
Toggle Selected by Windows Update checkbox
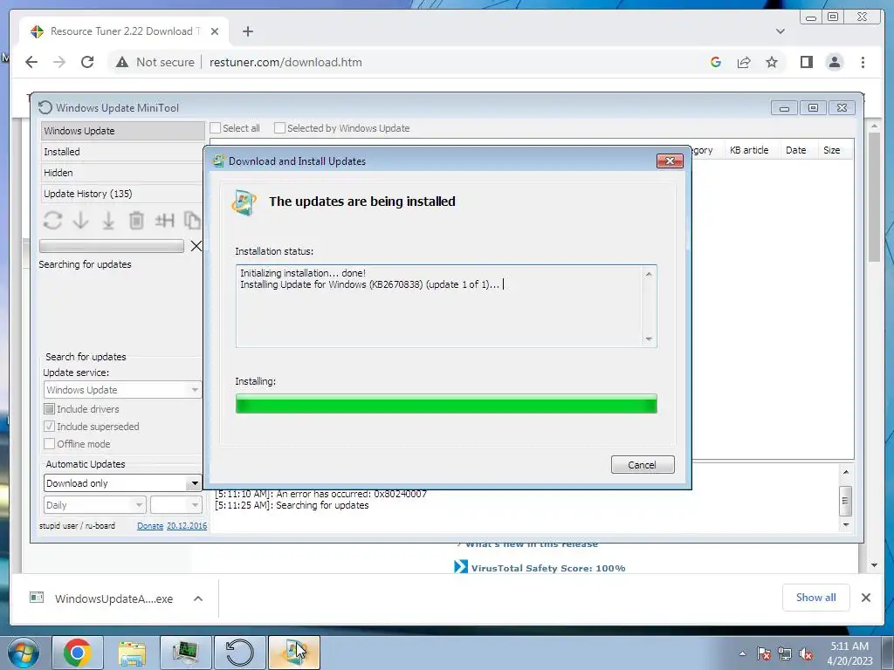pyautogui.click(x=279, y=128)
